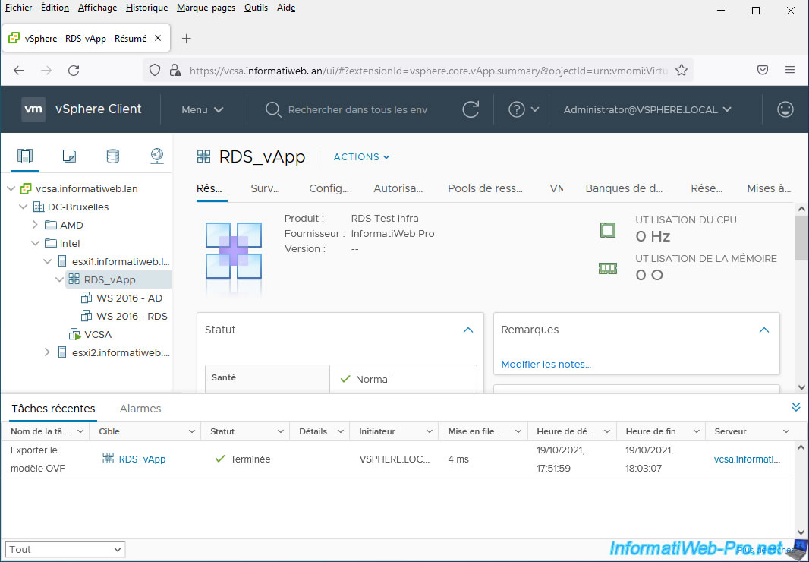809x562 pixels.
Task: Switch to the Alarmes tab
Action: (x=140, y=409)
